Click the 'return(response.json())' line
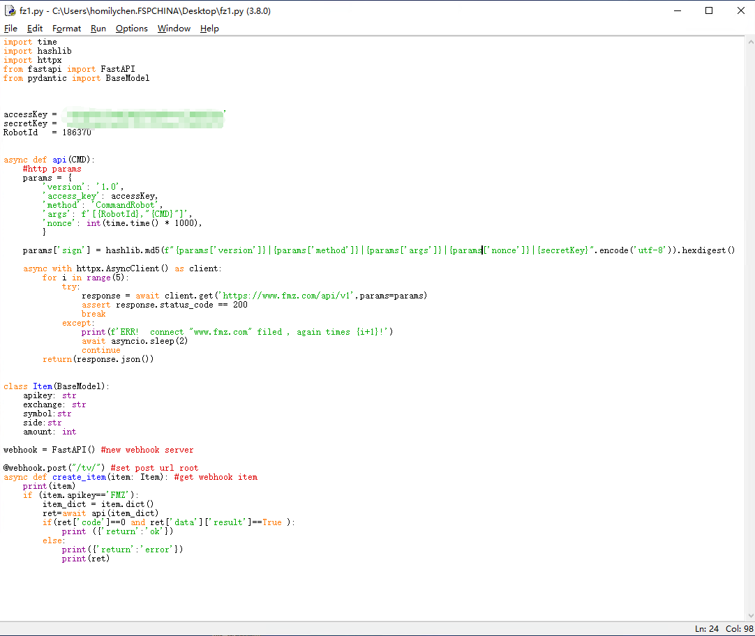This screenshot has height=636, width=755. [x=98, y=359]
